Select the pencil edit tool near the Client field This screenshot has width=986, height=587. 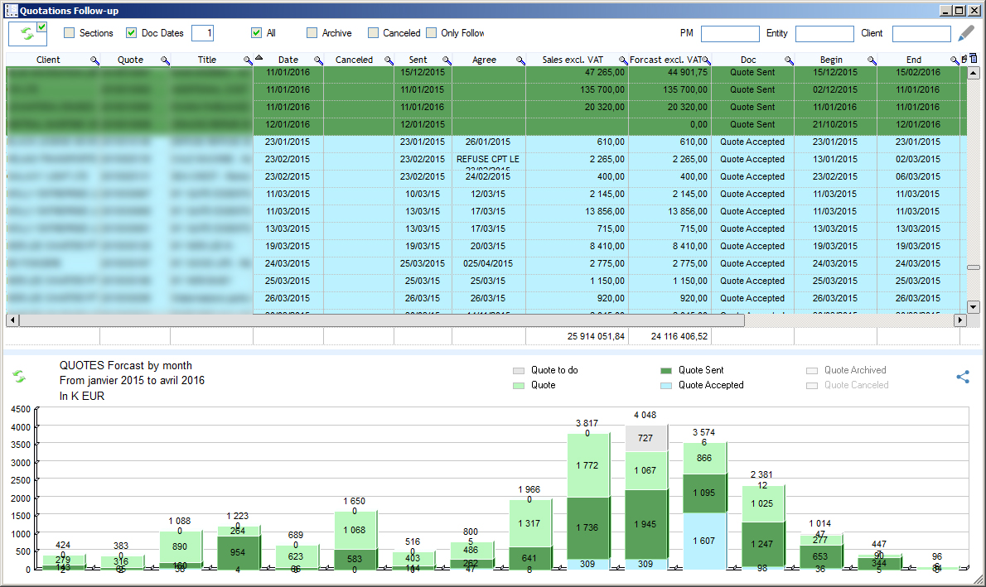pyautogui.click(x=964, y=33)
